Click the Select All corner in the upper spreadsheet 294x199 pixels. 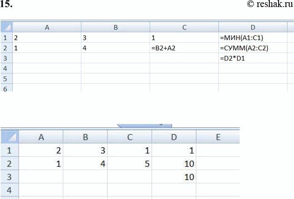point(7,27)
